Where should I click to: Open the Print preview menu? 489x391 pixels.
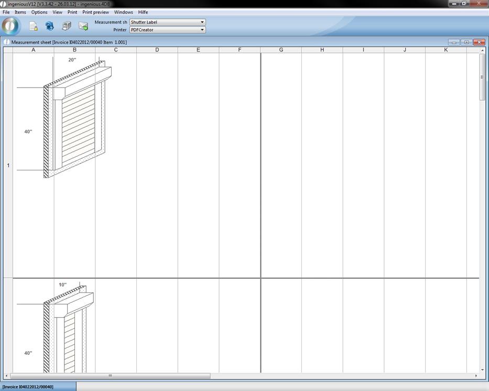[x=95, y=12]
